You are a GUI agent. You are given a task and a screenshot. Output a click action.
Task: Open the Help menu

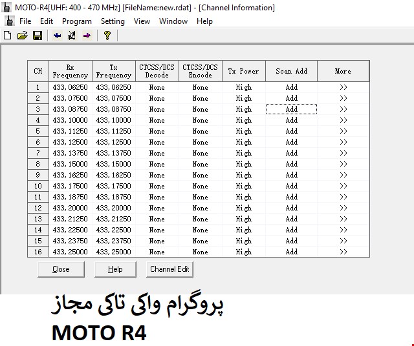(x=204, y=21)
